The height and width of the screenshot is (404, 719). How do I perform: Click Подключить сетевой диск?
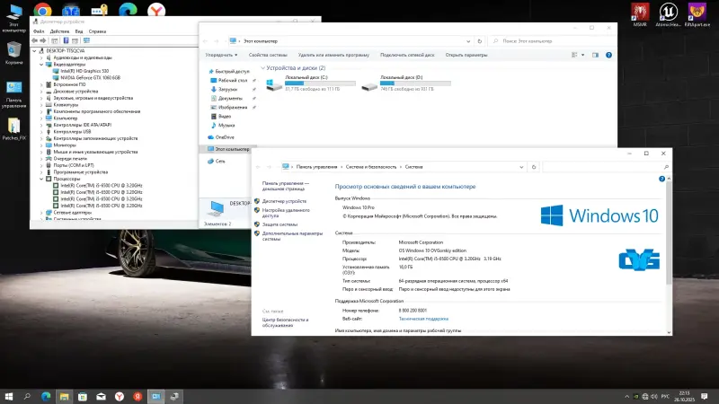coord(407,55)
